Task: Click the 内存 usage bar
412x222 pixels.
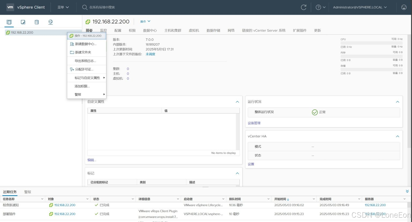Action: tap(371, 56)
